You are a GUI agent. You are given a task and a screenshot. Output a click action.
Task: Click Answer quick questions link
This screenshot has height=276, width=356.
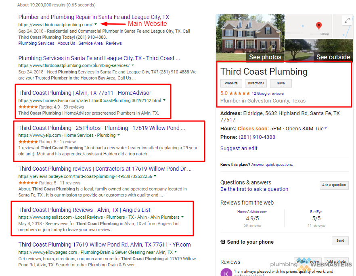click(x=272, y=165)
